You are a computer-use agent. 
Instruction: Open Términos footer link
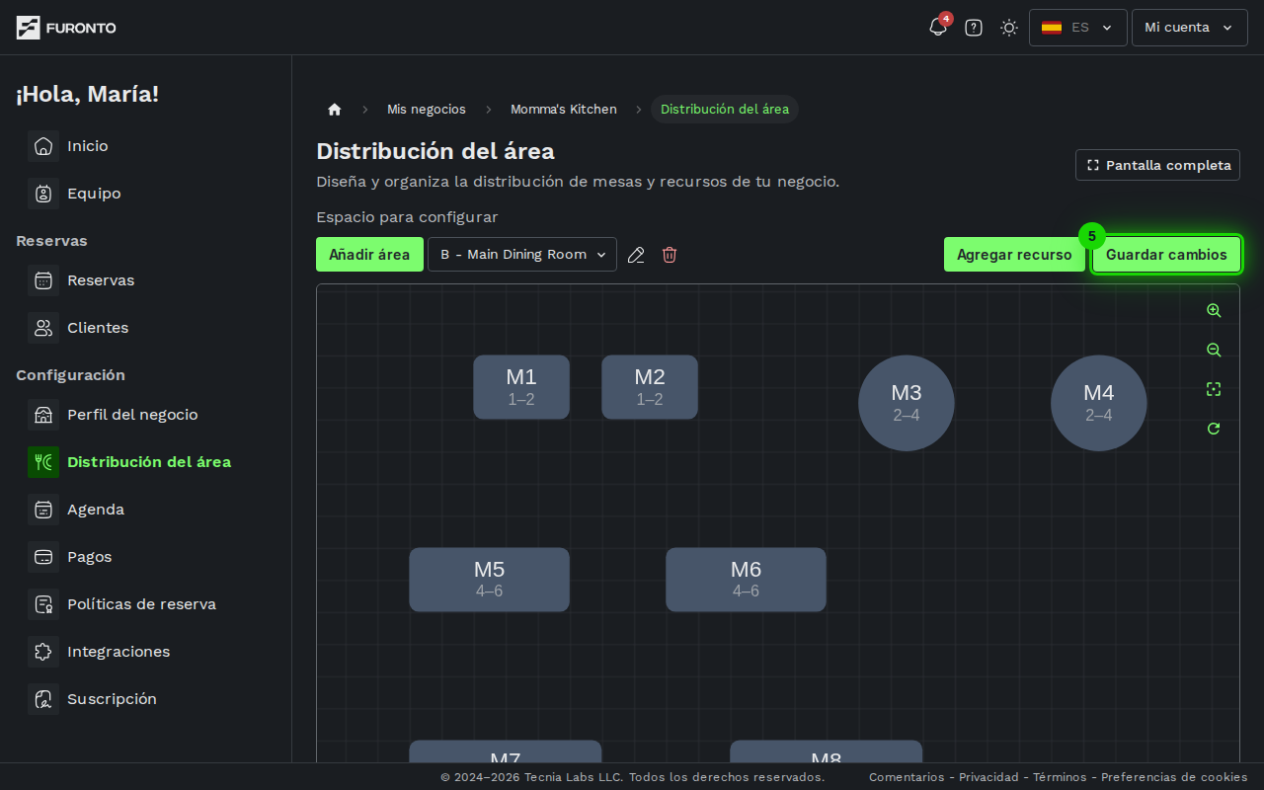point(1060,777)
